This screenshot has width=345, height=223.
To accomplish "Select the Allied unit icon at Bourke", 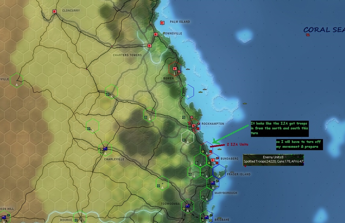I will point(76,220).
